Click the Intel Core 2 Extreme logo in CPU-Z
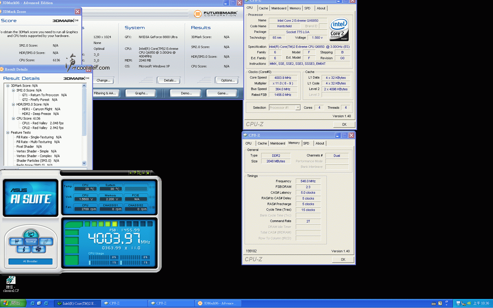Image resolution: width=493 pixels, height=308 pixels. (339, 29)
